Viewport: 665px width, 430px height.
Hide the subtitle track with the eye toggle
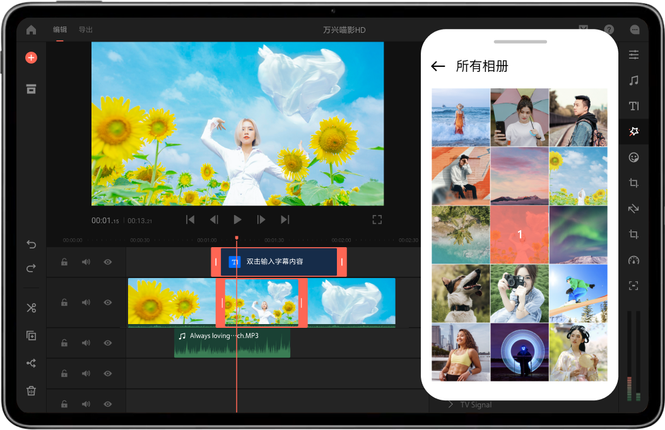(108, 262)
